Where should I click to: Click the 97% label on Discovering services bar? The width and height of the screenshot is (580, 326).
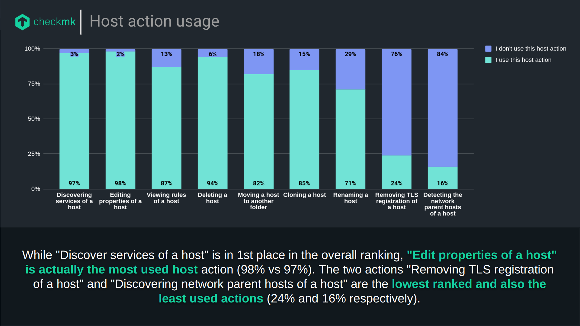(74, 183)
